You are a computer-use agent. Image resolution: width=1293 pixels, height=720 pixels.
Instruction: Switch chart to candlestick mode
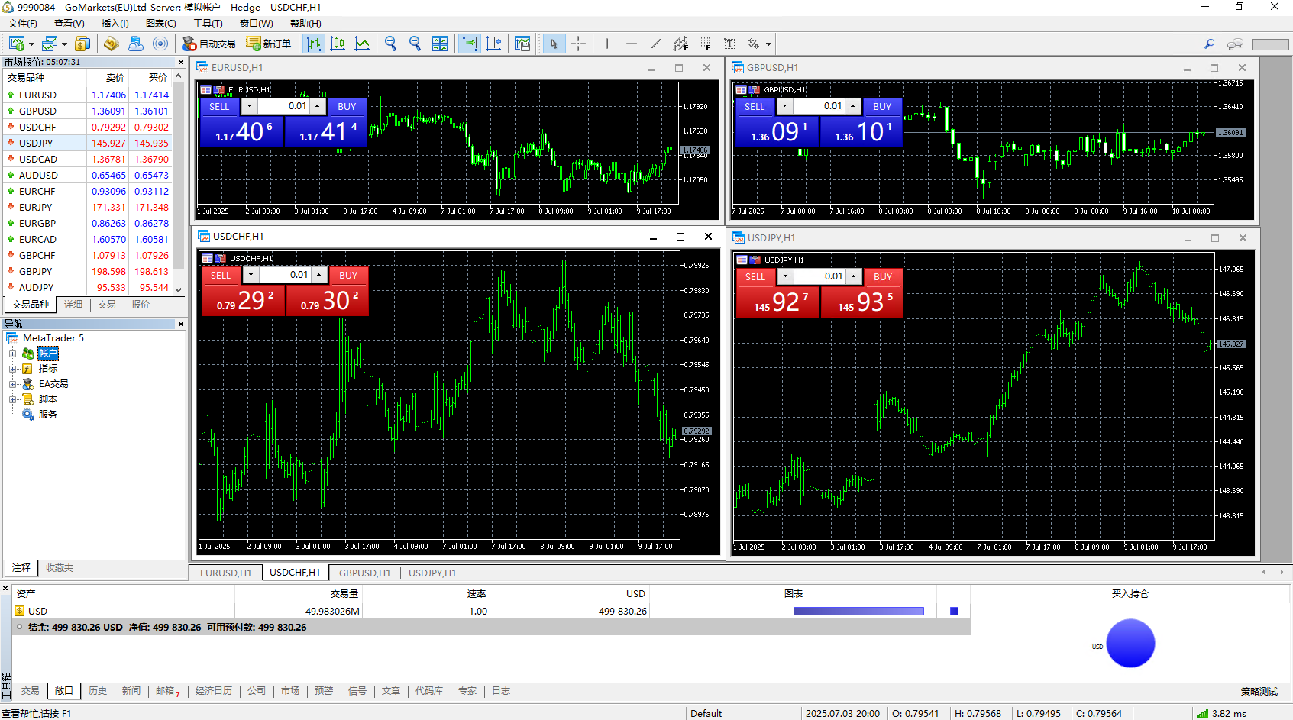(x=338, y=44)
